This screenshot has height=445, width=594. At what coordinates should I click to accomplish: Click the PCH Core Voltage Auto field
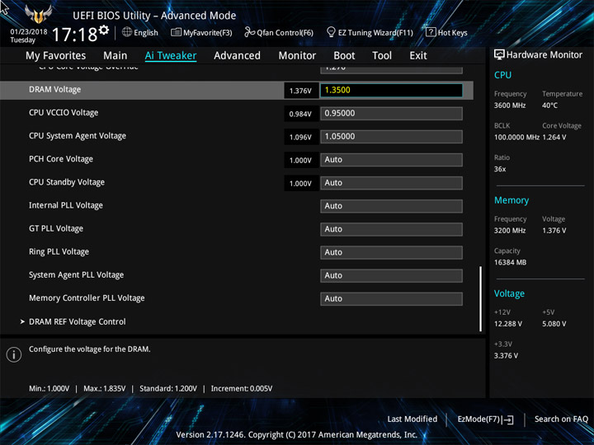click(x=391, y=160)
